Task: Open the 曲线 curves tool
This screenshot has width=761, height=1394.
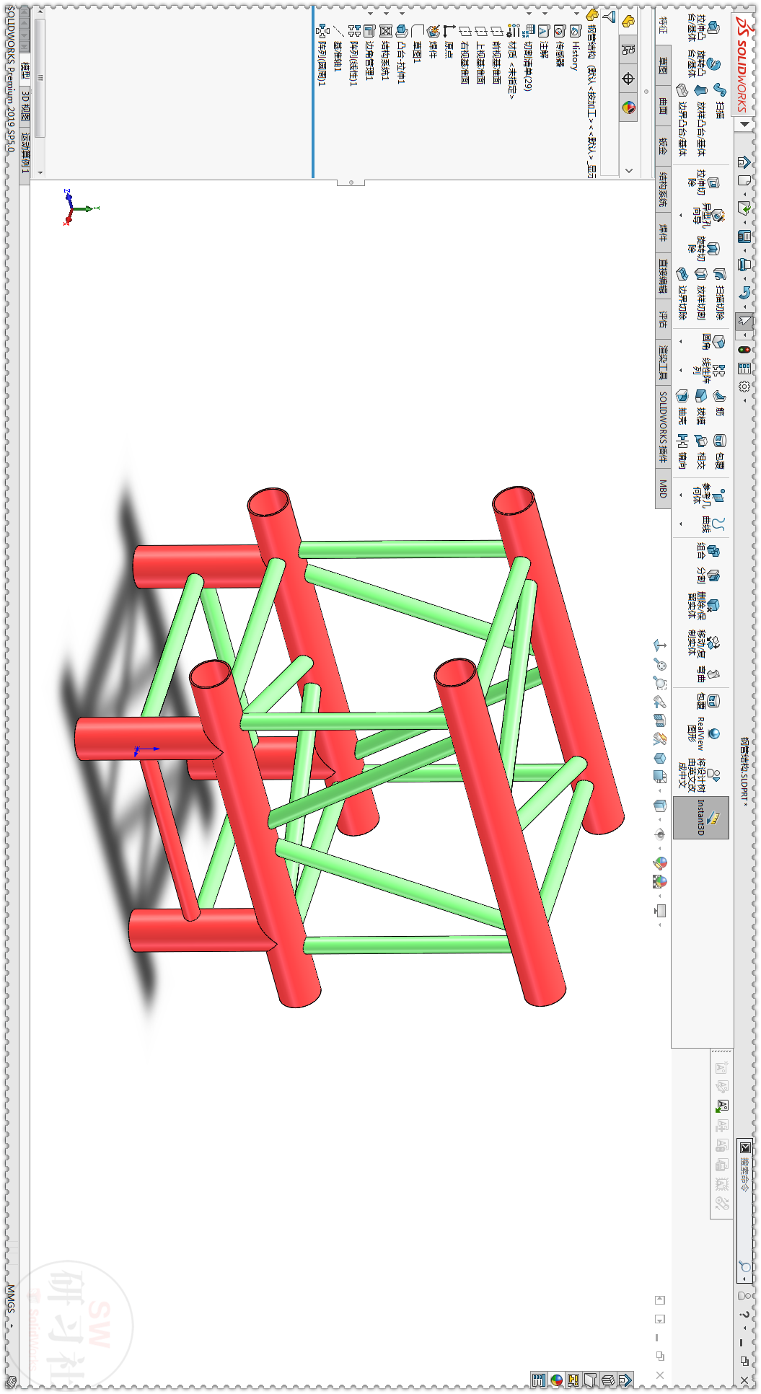Action: click(x=713, y=524)
